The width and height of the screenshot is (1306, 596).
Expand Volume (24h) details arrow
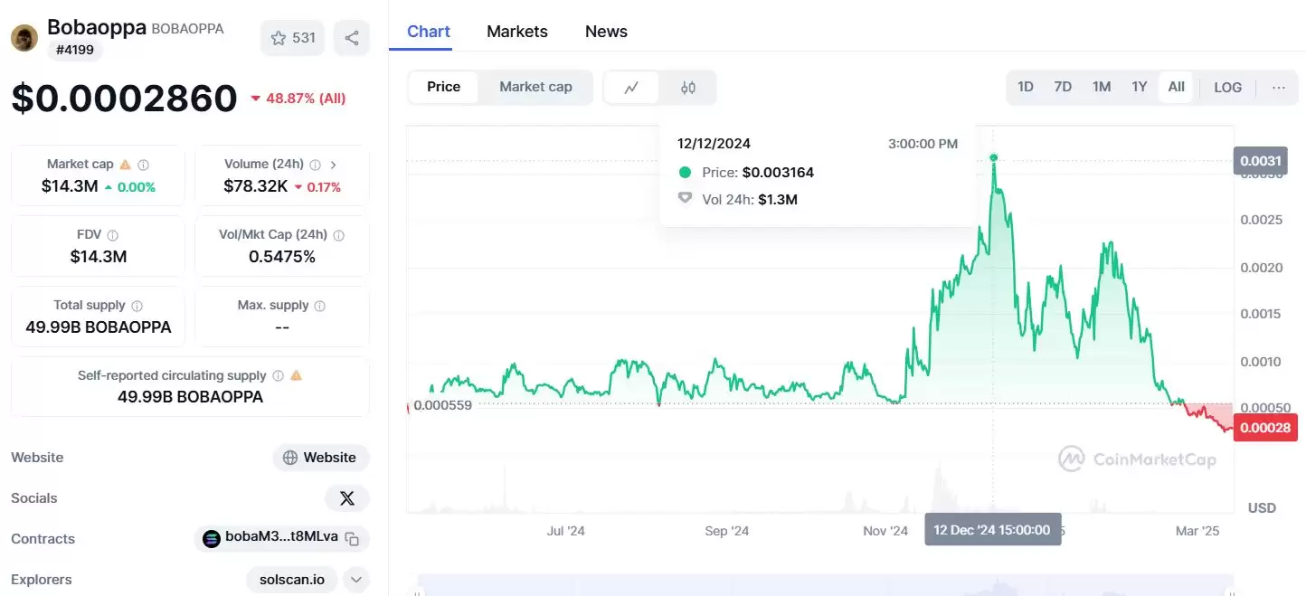(x=334, y=165)
